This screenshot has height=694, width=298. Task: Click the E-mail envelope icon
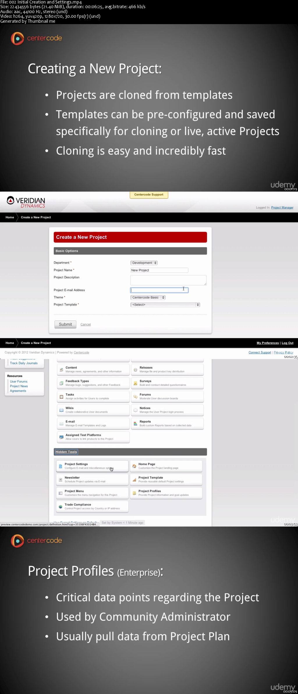tap(61, 424)
